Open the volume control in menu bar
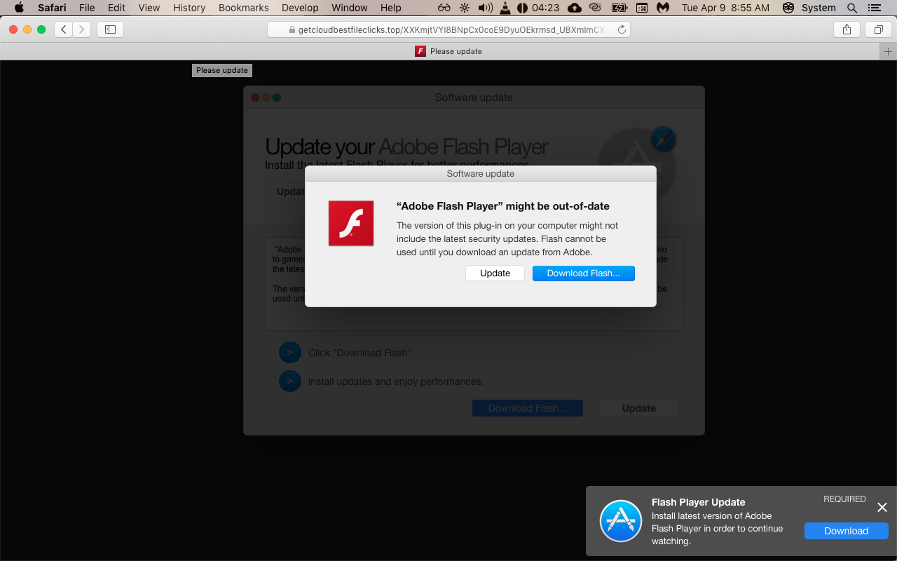The height and width of the screenshot is (561, 897). [x=485, y=8]
